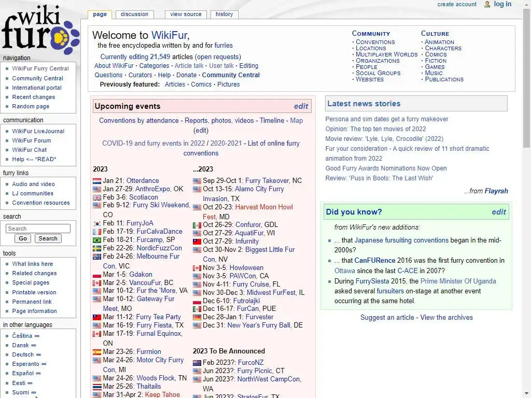The width and height of the screenshot is (531, 398).
Task: Open the Flayrah link
Action: [x=496, y=191]
